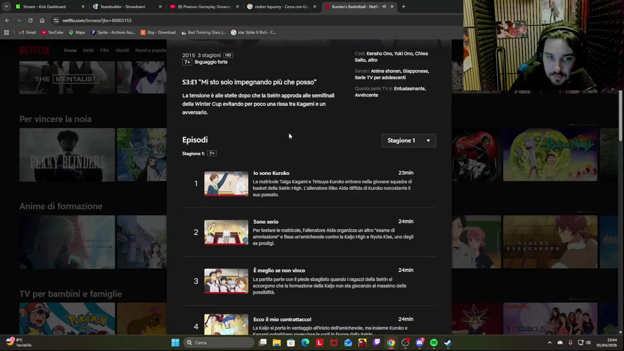
Task: Switch to the Teambuilder - Showdown! tab
Action: point(127,7)
